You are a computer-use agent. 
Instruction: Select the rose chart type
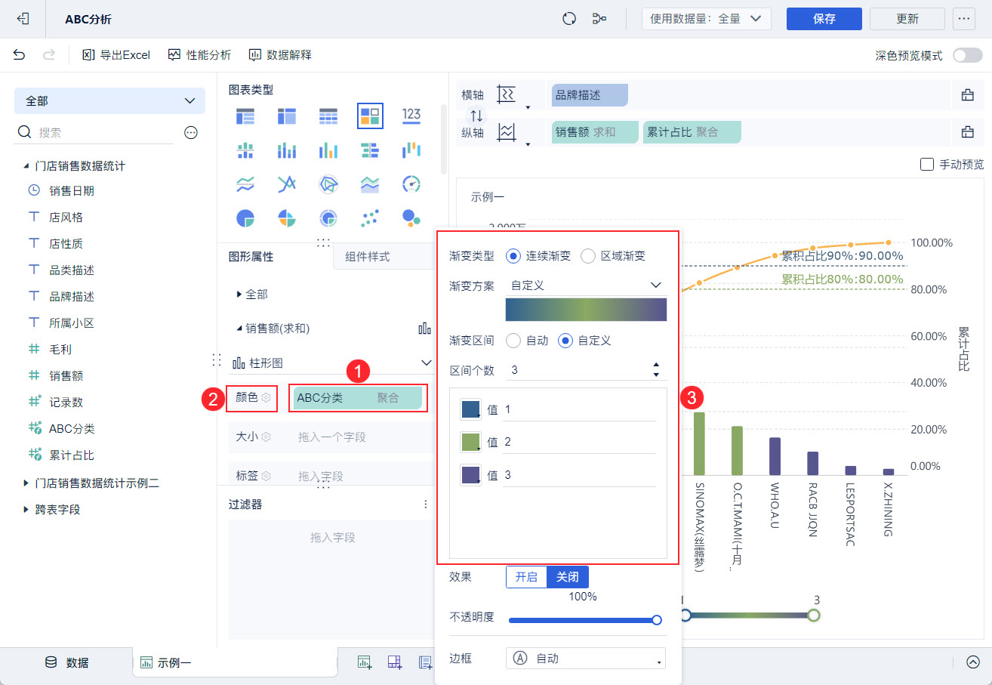click(x=287, y=218)
